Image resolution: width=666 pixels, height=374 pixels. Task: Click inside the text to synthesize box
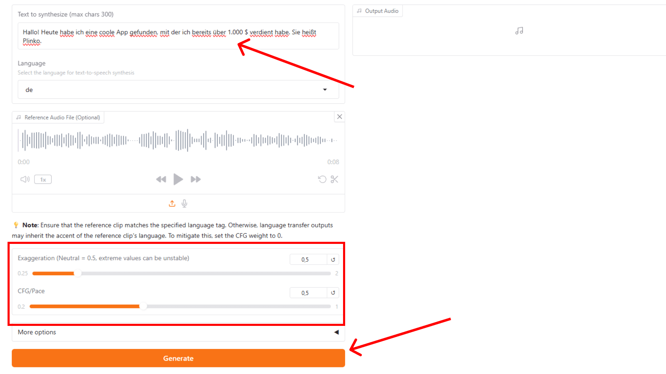click(178, 36)
